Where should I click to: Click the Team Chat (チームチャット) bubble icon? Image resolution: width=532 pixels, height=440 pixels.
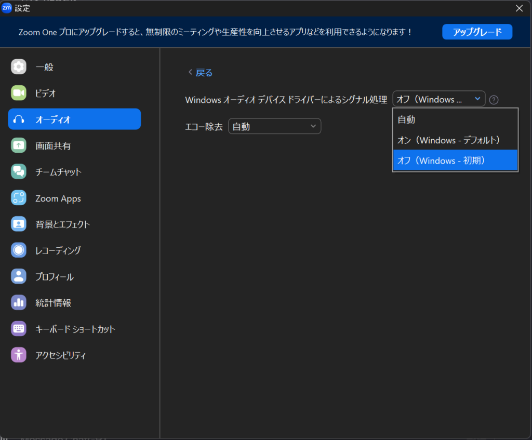point(19,171)
